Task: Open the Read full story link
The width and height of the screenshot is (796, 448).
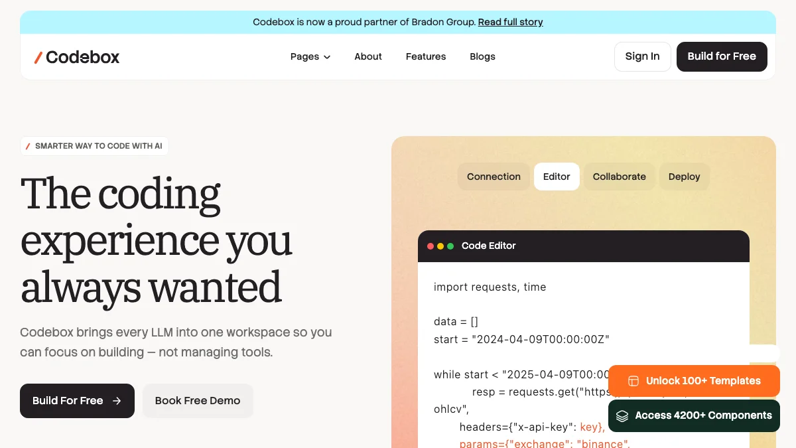Action: [x=510, y=22]
